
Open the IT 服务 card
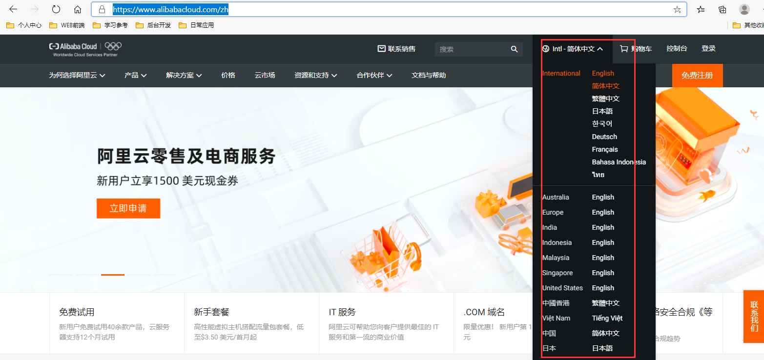[386, 323]
